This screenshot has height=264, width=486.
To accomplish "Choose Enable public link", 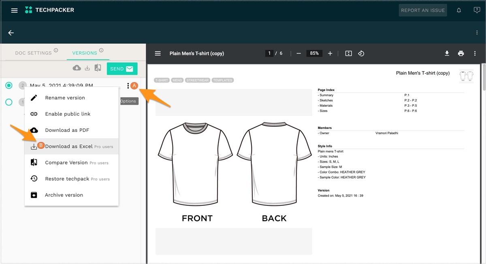I will click(72, 114).
